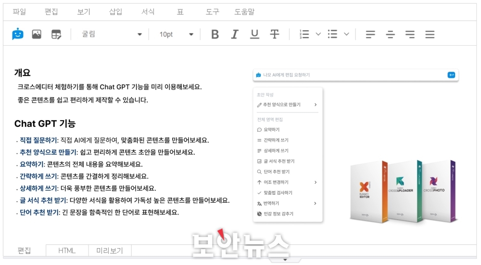
Task: Click the 상세하게 쓰기 blue text in document
Action: coord(38,189)
